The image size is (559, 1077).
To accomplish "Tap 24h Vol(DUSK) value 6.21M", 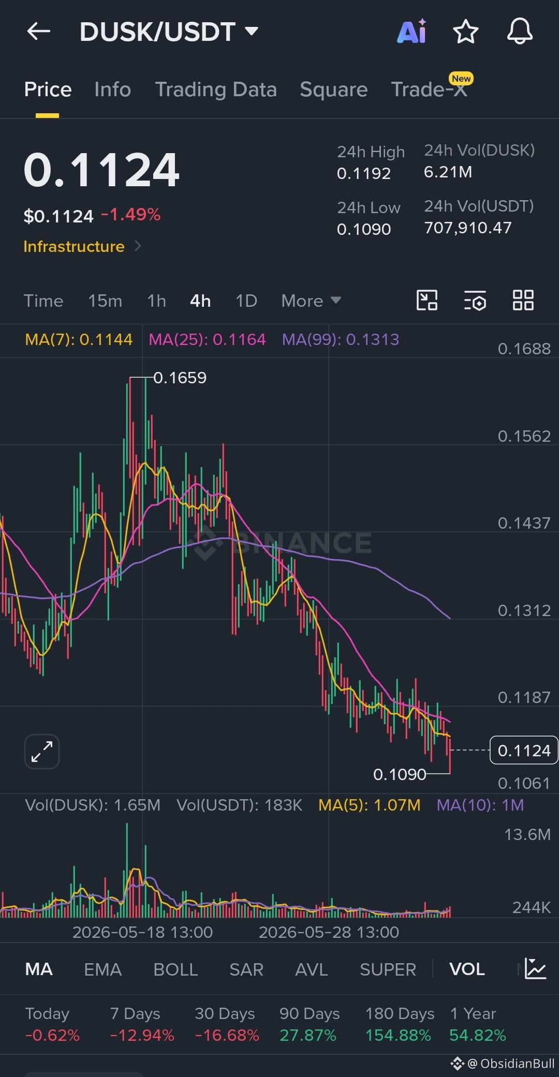I will (448, 172).
